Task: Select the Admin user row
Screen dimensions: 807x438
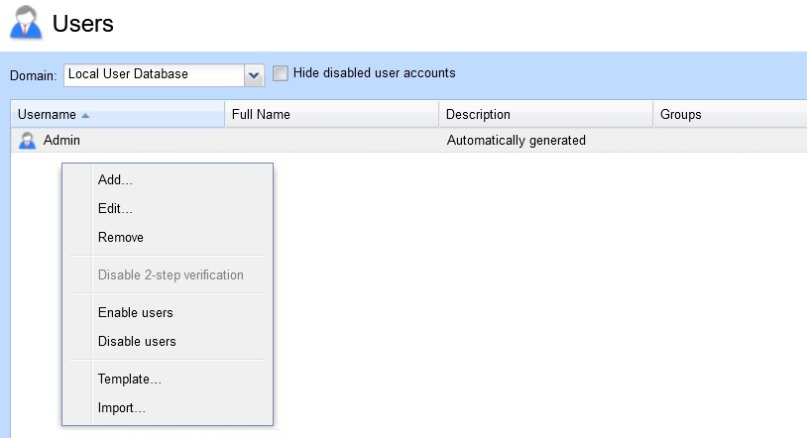Action: (61, 141)
